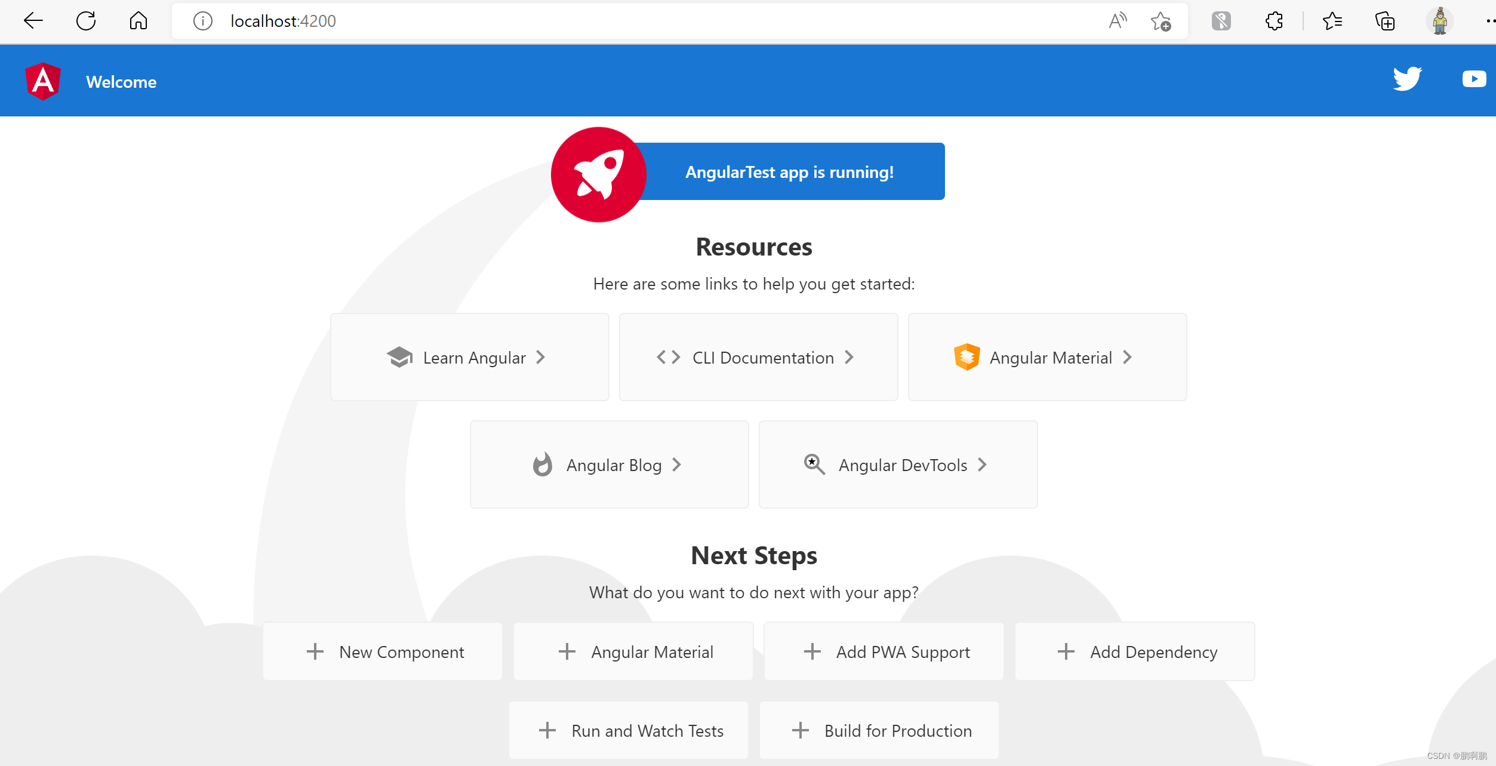
Task: Open the YouTube channel icon in the header
Action: pos(1475,79)
